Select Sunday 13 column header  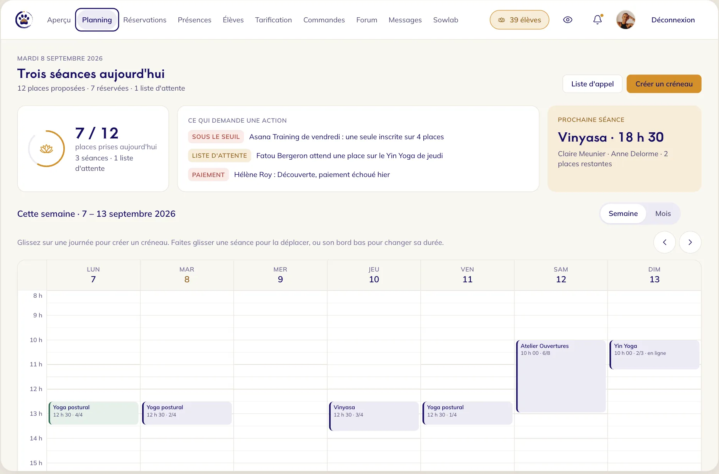[x=654, y=275]
